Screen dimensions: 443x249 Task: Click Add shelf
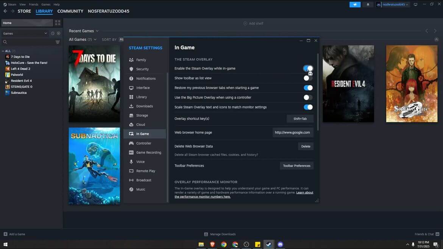(x=253, y=23)
